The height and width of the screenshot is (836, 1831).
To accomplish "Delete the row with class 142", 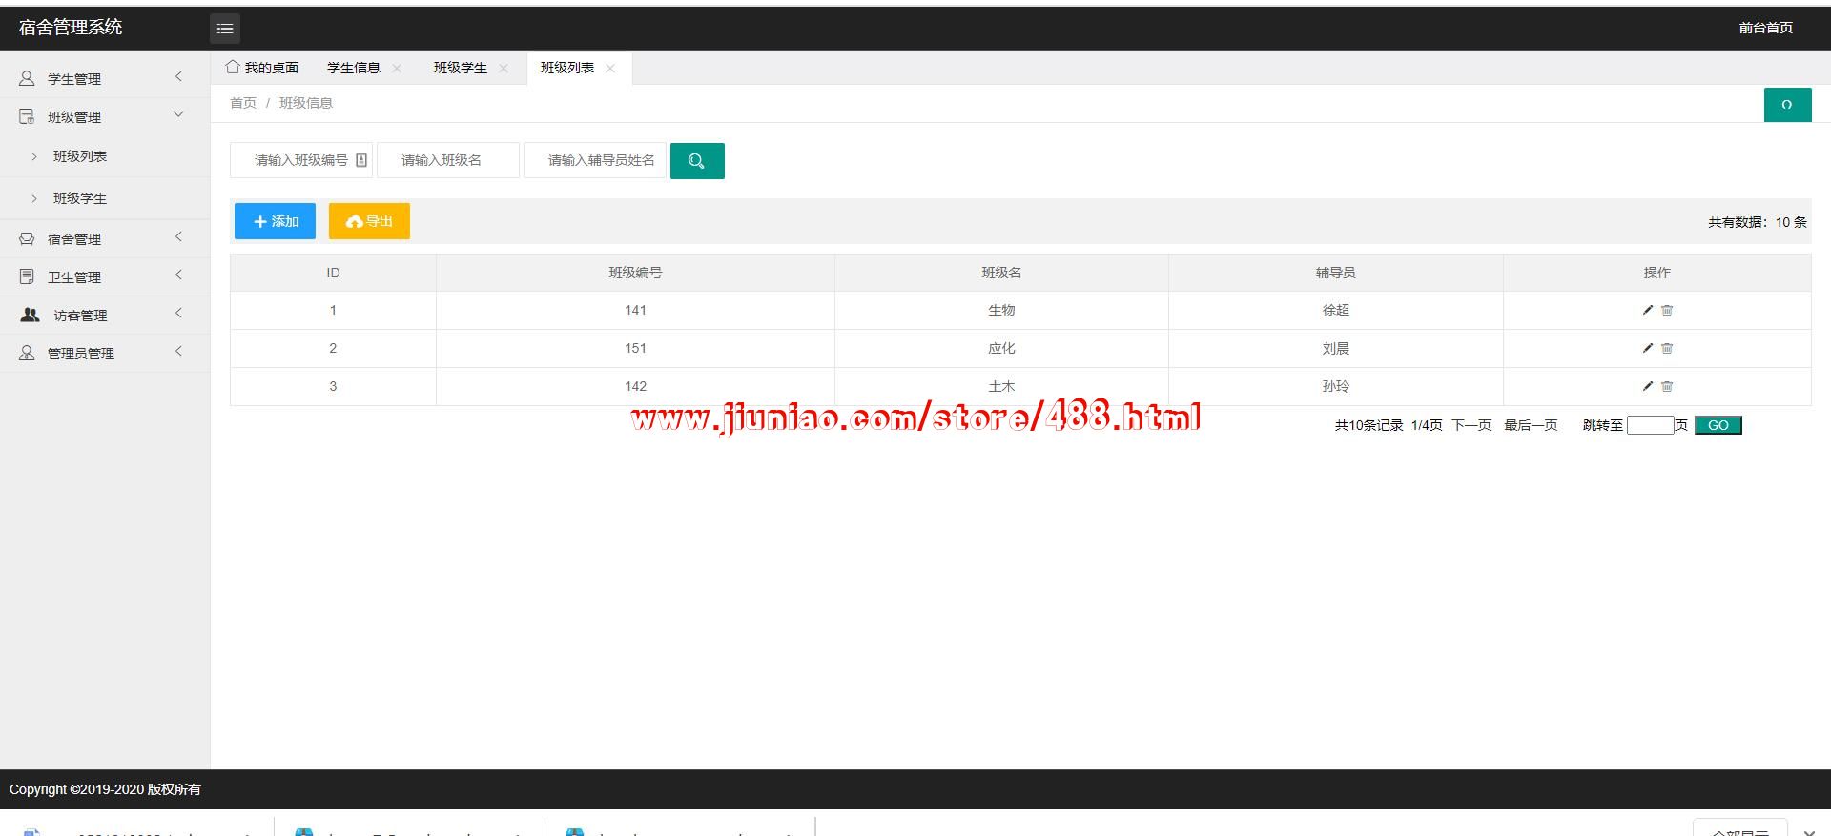I will coord(1667,386).
